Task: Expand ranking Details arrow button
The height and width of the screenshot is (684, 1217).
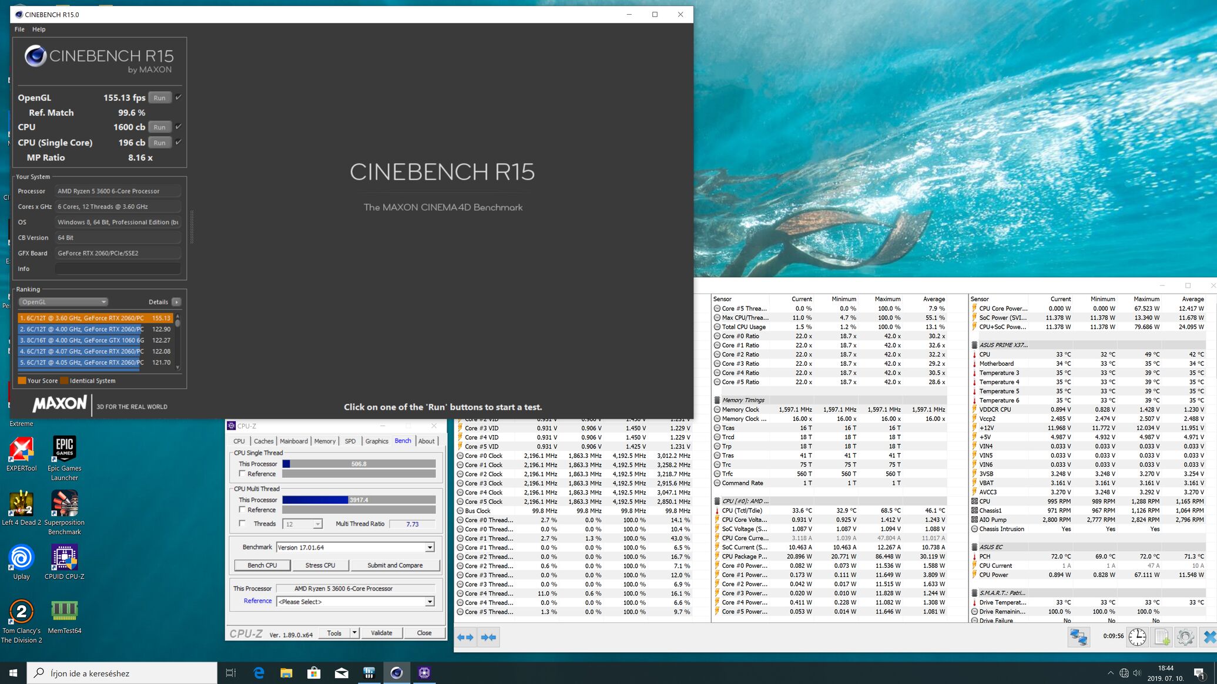Action: point(176,302)
